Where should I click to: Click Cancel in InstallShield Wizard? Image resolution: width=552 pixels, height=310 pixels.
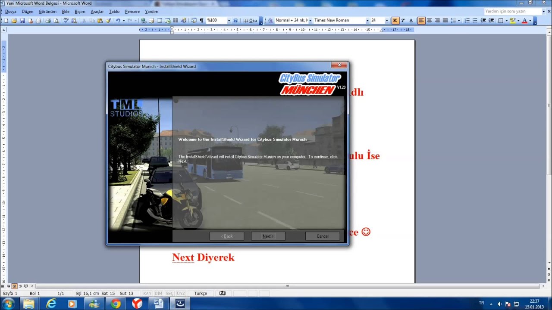tap(323, 236)
